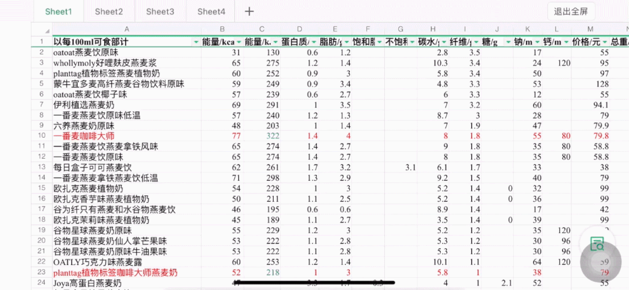
Task: Open filter dropdown for 以每100ml可食部计 column
Action: [196, 42]
